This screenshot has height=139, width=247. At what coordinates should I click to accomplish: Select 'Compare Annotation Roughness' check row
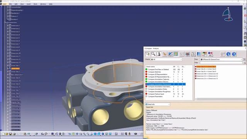tap(165, 92)
